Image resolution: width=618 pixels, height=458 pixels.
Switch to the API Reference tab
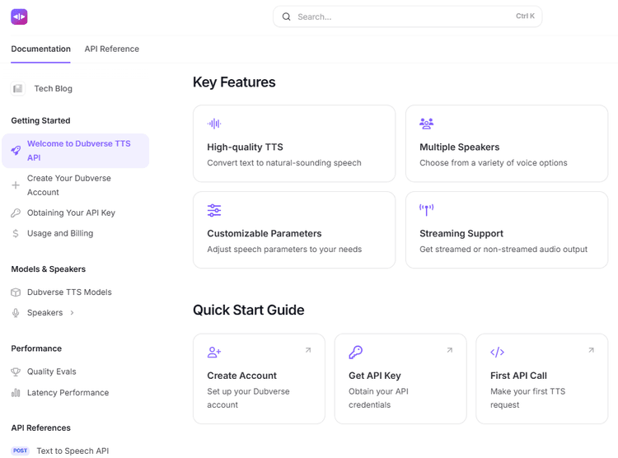tap(111, 49)
